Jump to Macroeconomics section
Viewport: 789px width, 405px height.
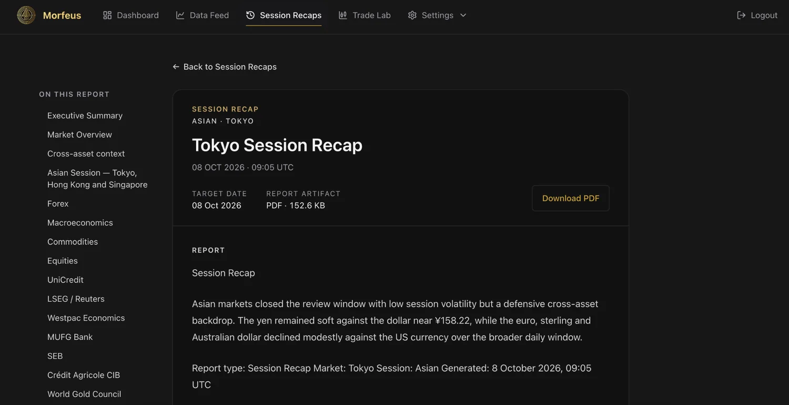point(80,222)
